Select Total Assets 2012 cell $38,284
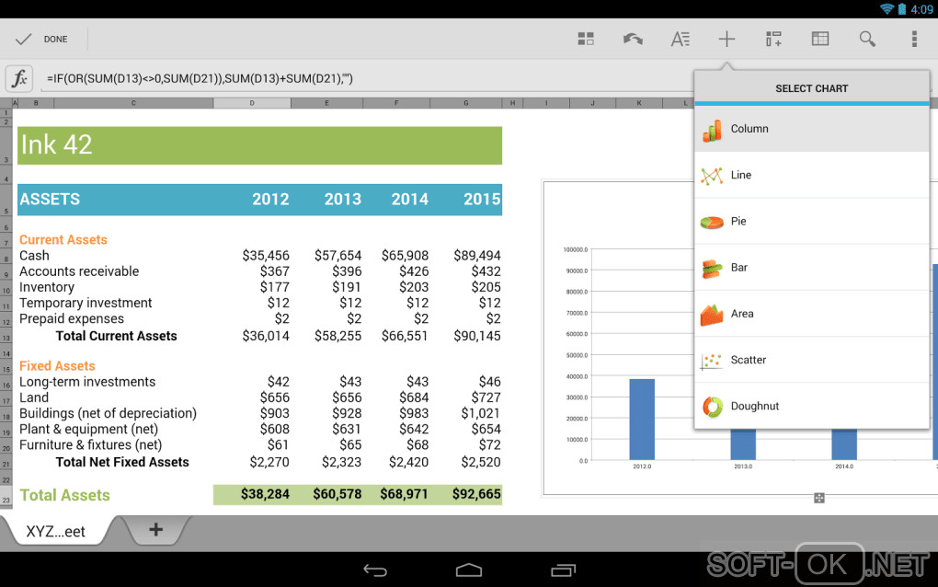Image resolution: width=938 pixels, height=587 pixels. tap(265, 494)
